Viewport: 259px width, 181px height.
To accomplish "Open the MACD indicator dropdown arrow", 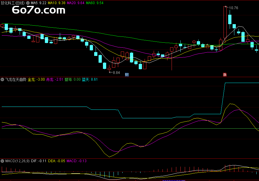I will point(2,161).
